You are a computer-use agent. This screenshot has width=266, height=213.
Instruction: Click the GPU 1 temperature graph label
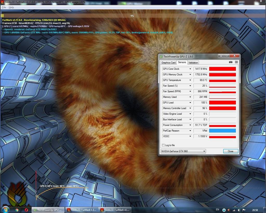coord(59,186)
